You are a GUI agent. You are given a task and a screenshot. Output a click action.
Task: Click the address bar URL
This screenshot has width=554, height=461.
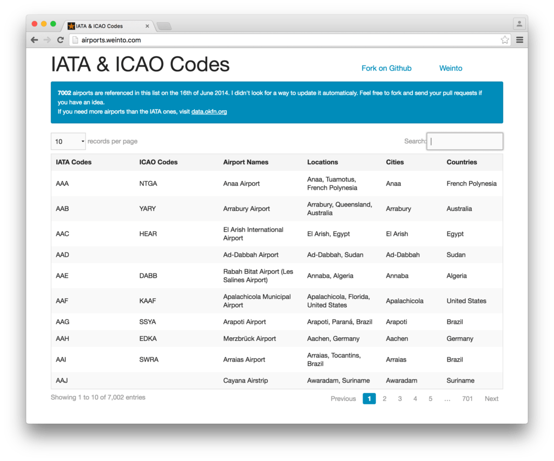pos(111,40)
